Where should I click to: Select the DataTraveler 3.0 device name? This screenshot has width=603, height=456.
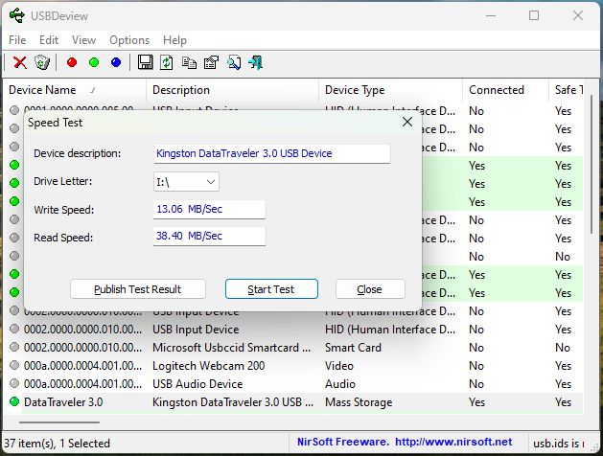click(x=63, y=402)
